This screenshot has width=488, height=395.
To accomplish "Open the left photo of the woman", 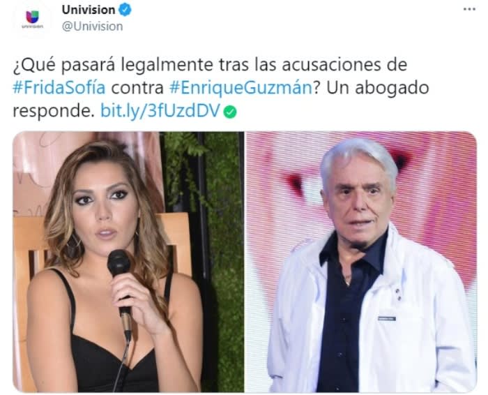I will (x=128, y=262).
